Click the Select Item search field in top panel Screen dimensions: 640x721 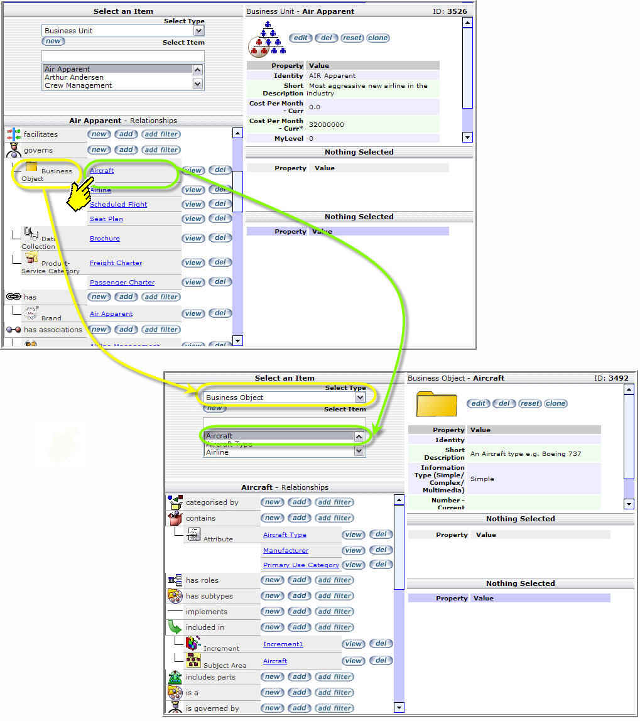(x=122, y=56)
